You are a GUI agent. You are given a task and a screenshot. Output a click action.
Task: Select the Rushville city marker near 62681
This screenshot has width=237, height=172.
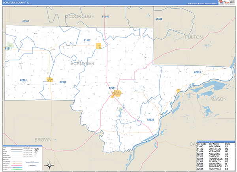point(116,93)
